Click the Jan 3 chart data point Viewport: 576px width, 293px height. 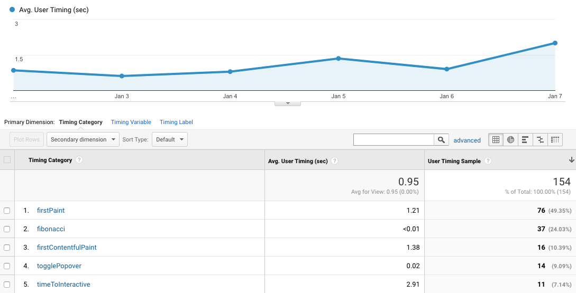[x=122, y=76]
